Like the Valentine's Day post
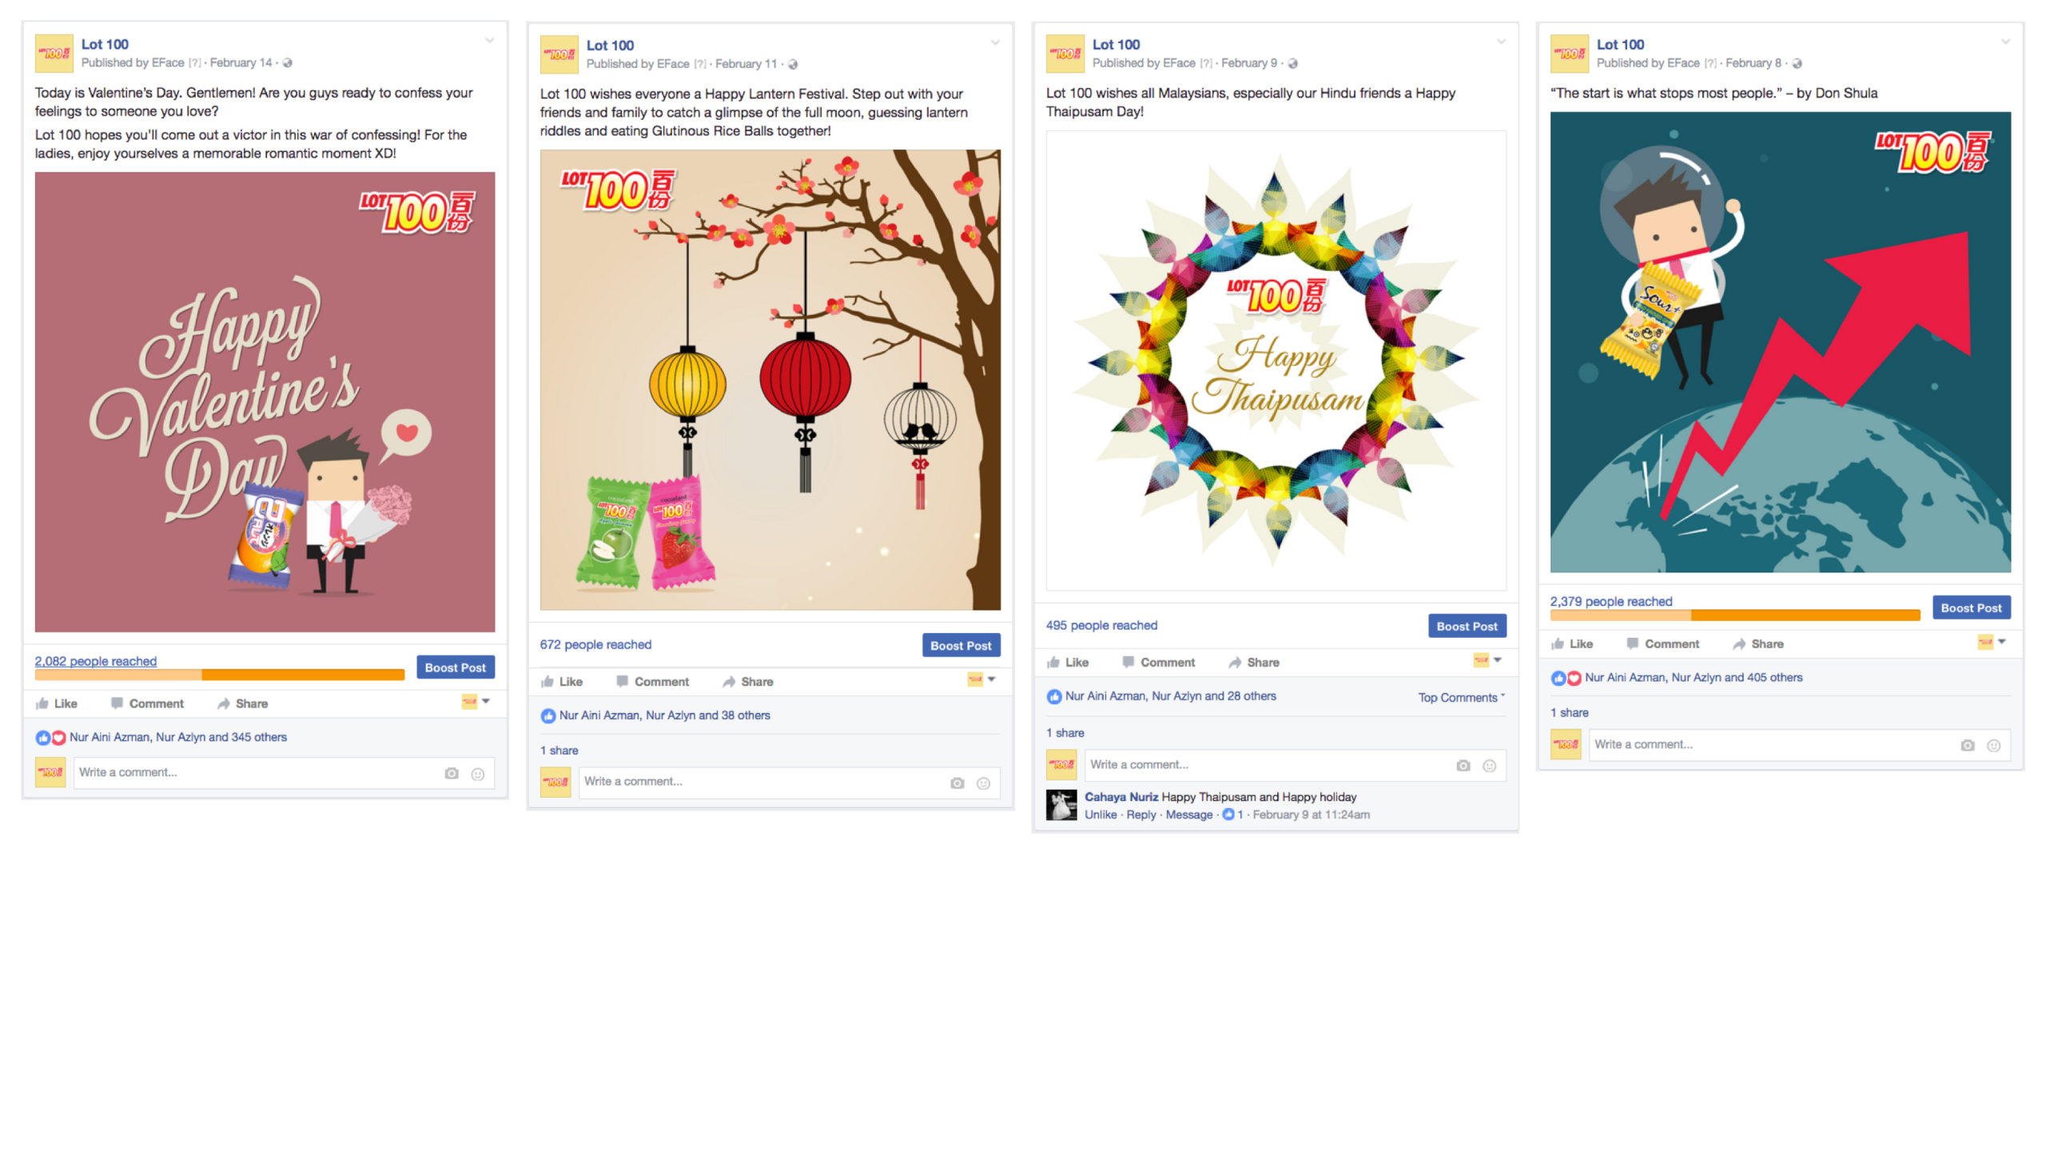This screenshot has width=2046, height=1151. click(x=56, y=703)
